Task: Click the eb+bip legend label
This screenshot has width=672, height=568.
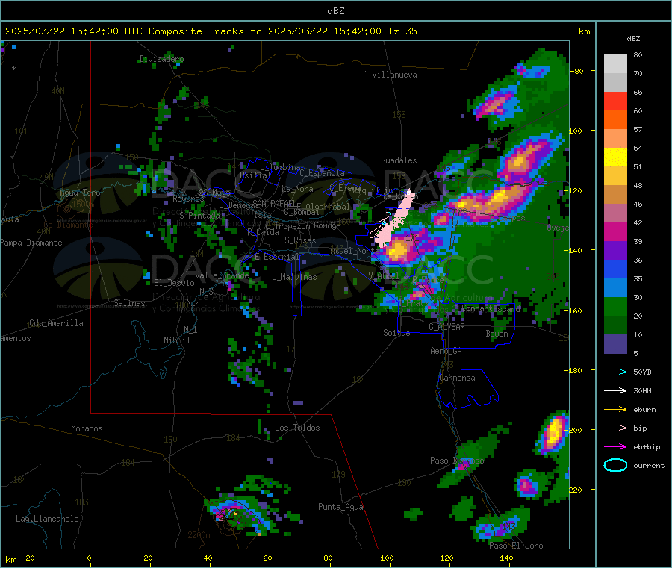Action: (x=647, y=447)
